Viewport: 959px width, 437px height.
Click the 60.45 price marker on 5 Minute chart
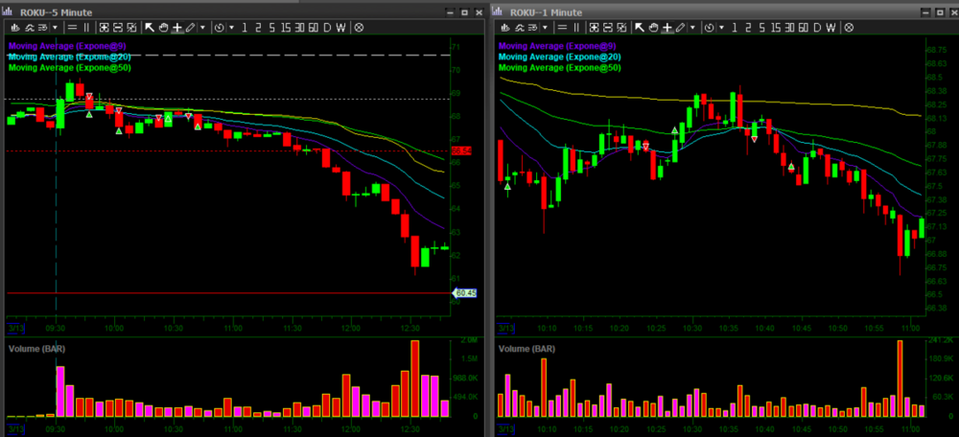tap(465, 293)
